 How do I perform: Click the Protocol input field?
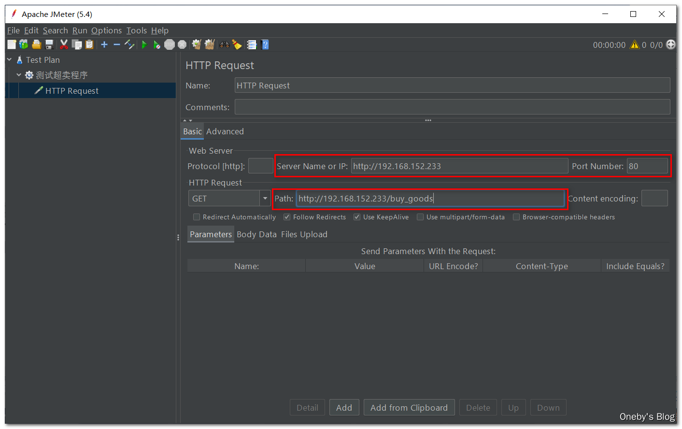point(261,166)
